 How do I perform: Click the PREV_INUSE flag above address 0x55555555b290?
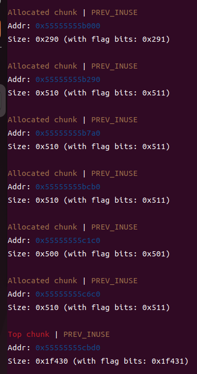[x=114, y=66]
